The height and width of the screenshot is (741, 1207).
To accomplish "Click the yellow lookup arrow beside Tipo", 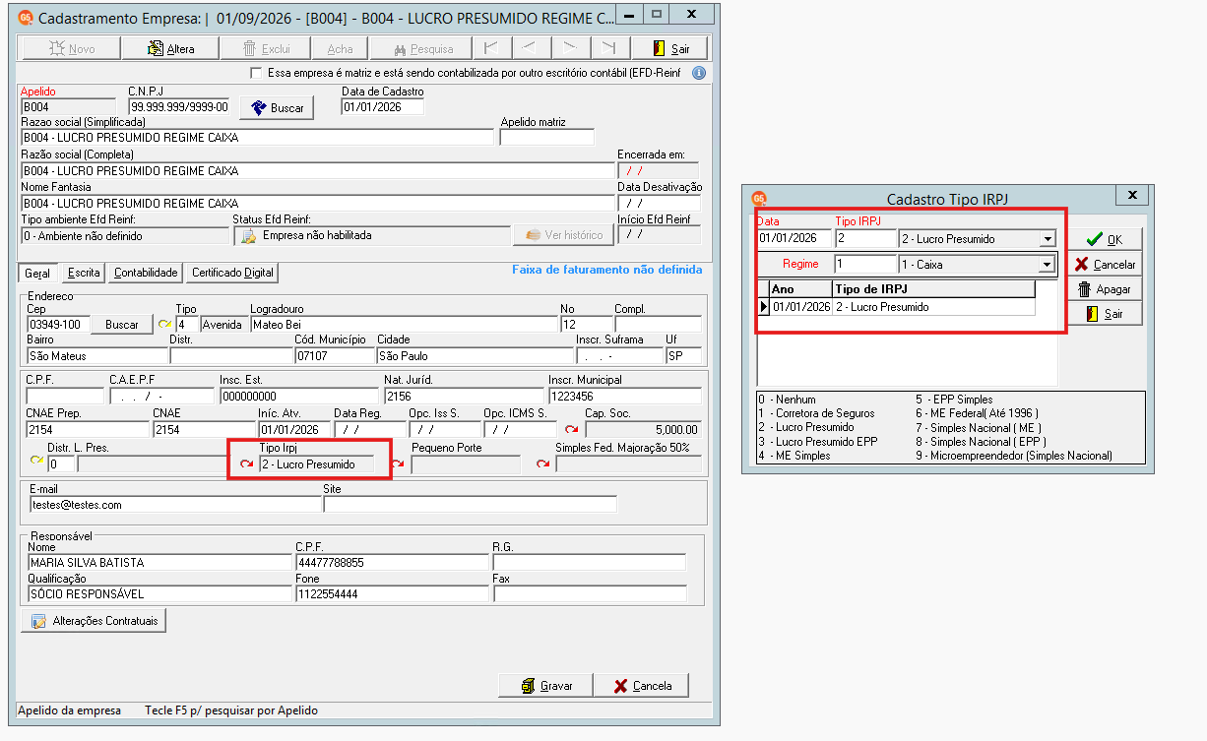I will pyautogui.click(x=165, y=325).
